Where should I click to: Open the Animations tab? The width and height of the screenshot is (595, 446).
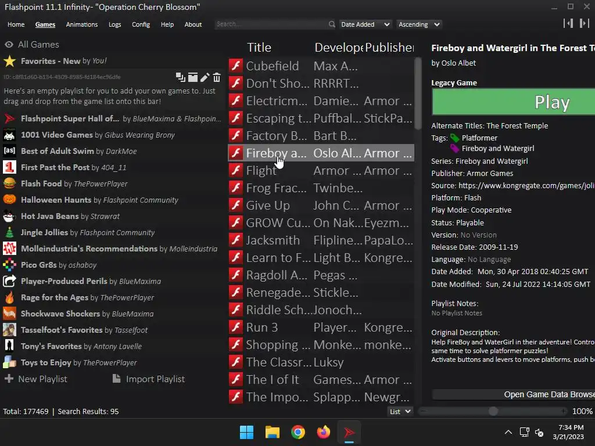[82, 24]
